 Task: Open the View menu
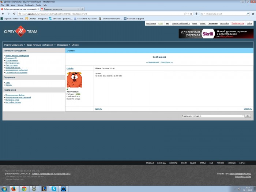tap(13, 5)
